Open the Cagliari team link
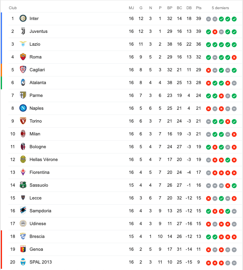 [x=37, y=70]
